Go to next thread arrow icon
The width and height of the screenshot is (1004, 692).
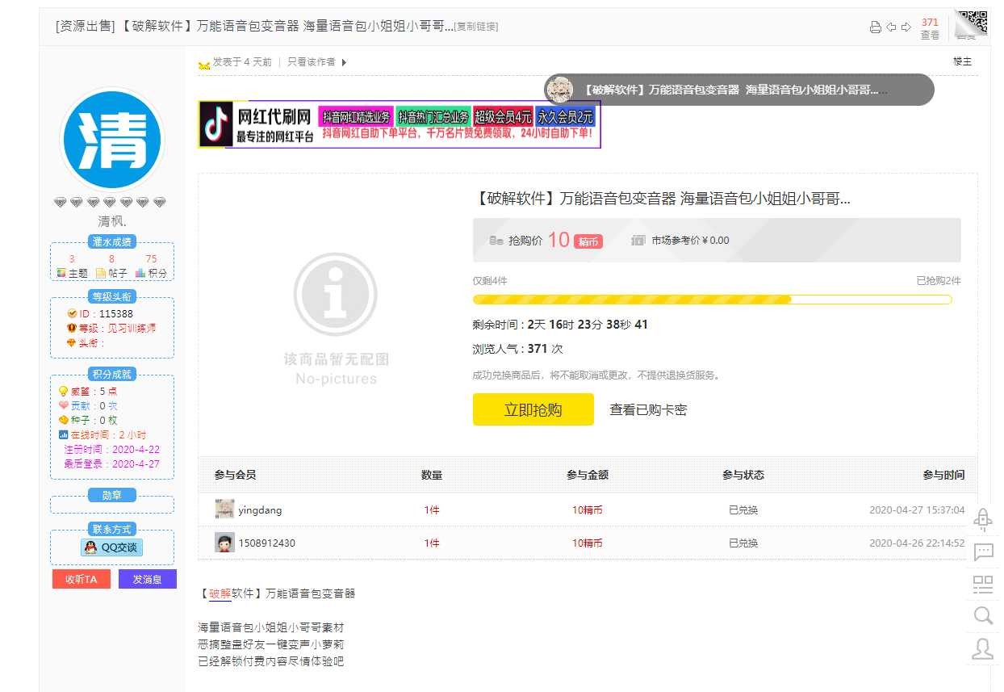906,27
